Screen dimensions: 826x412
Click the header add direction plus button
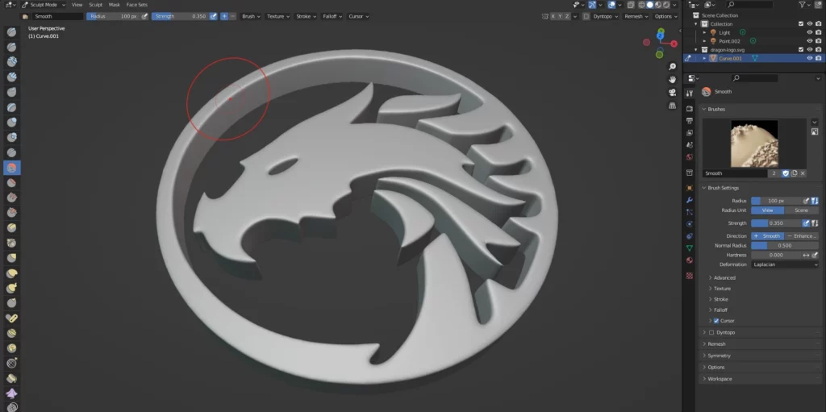coord(224,16)
